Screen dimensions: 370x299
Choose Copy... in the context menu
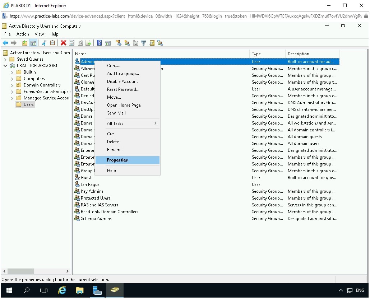(128, 66)
